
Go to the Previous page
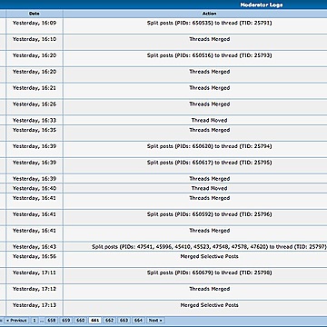coord(16,321)
